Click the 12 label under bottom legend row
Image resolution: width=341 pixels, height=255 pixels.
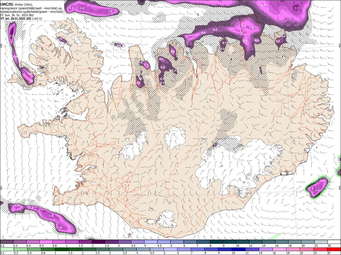(246, 253)
